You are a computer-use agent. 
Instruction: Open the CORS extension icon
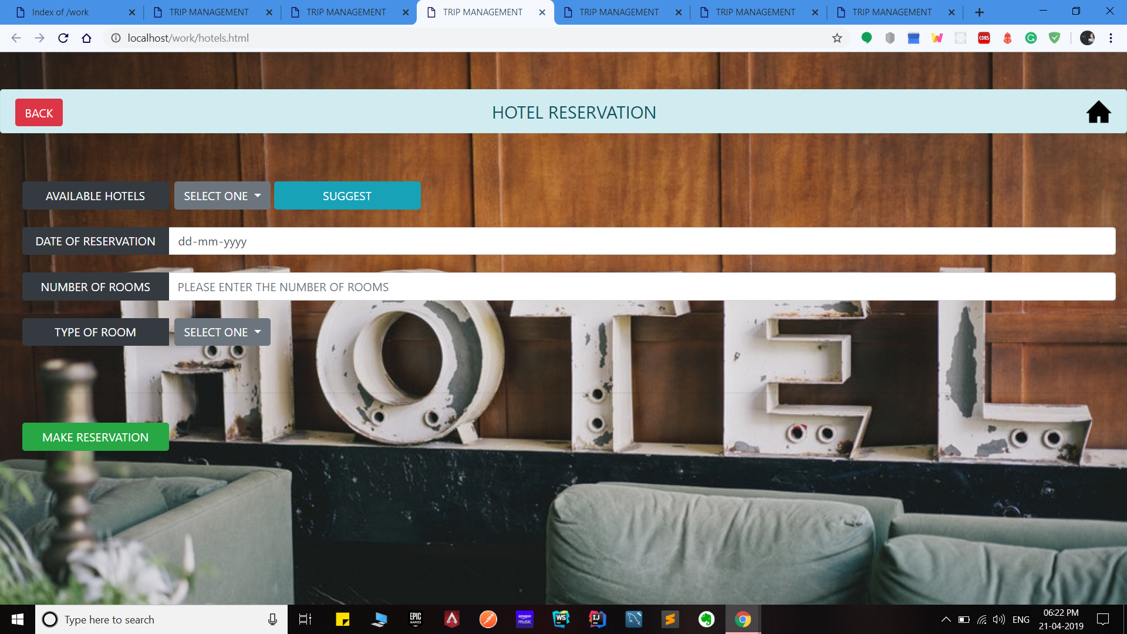click(x=984, y=38)
